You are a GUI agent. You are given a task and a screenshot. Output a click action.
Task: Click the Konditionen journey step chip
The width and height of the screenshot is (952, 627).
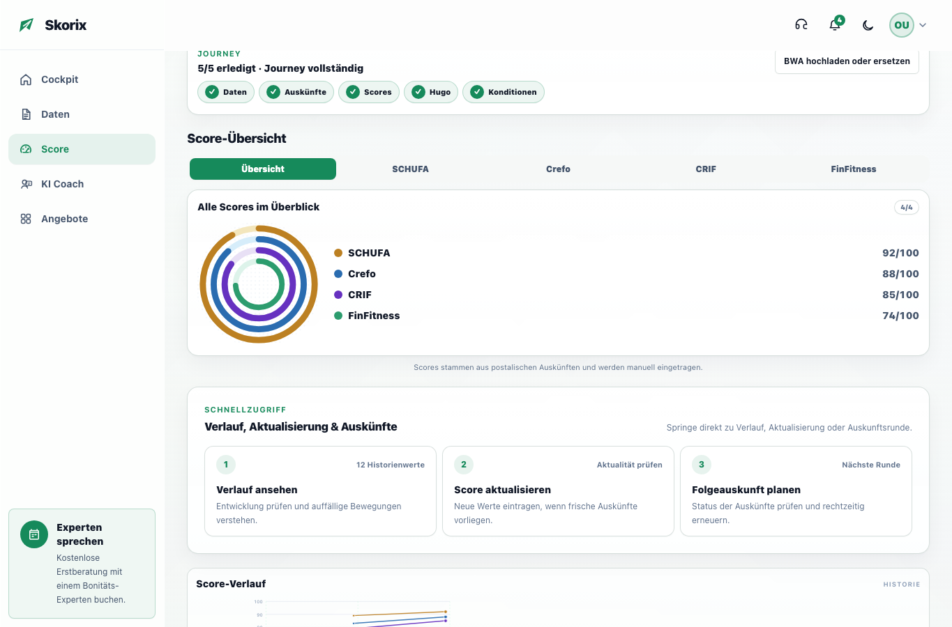click(504, 92)
